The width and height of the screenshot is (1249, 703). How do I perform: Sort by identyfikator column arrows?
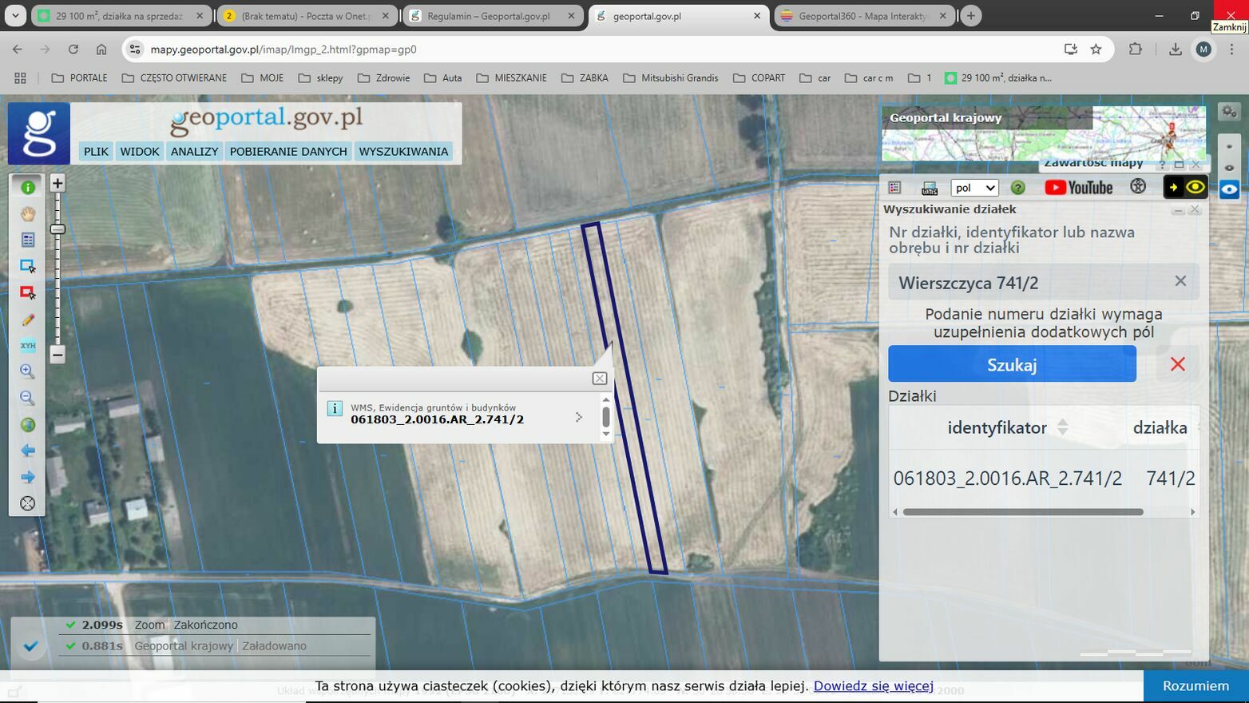pyautogui.click(x=1062, y=427)
